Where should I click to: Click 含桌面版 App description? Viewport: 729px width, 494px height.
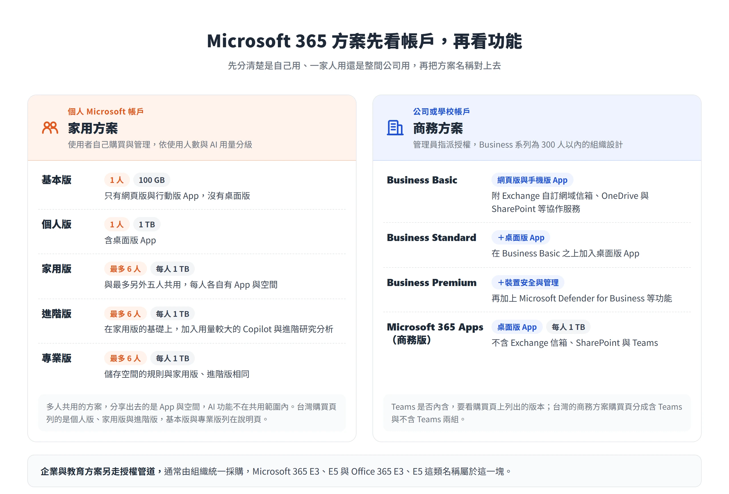[130, 240]
